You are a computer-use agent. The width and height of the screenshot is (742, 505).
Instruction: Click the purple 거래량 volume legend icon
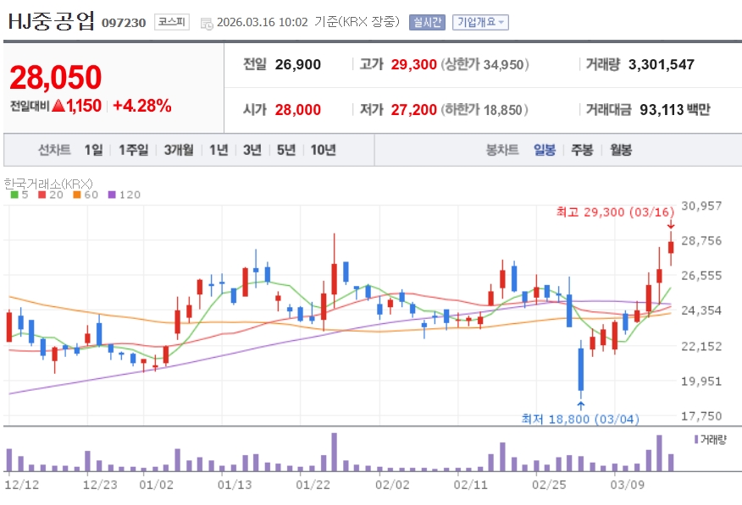click(696, 439)
